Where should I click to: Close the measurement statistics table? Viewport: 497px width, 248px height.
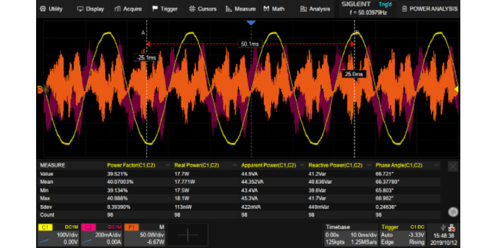click(x=453, y=166)
